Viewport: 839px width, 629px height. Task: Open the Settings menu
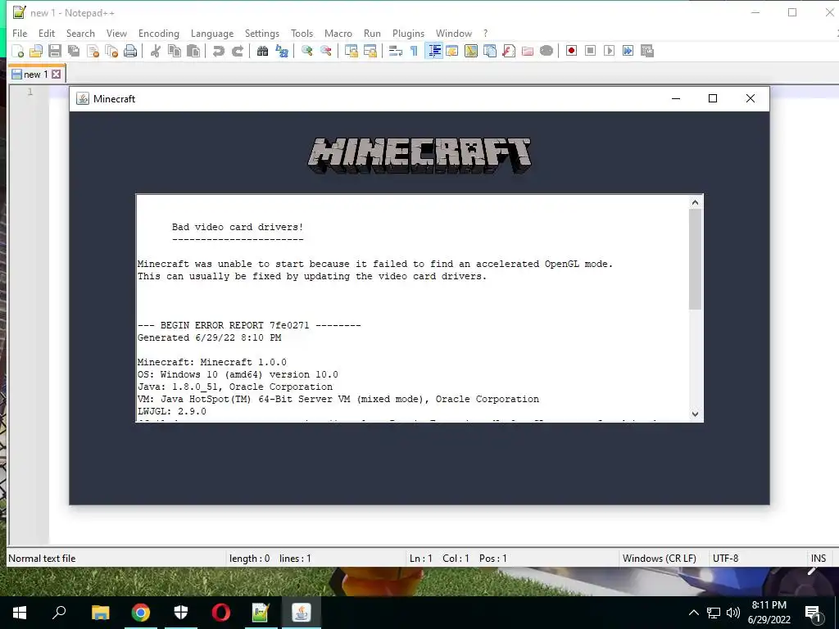click(261, 33)
